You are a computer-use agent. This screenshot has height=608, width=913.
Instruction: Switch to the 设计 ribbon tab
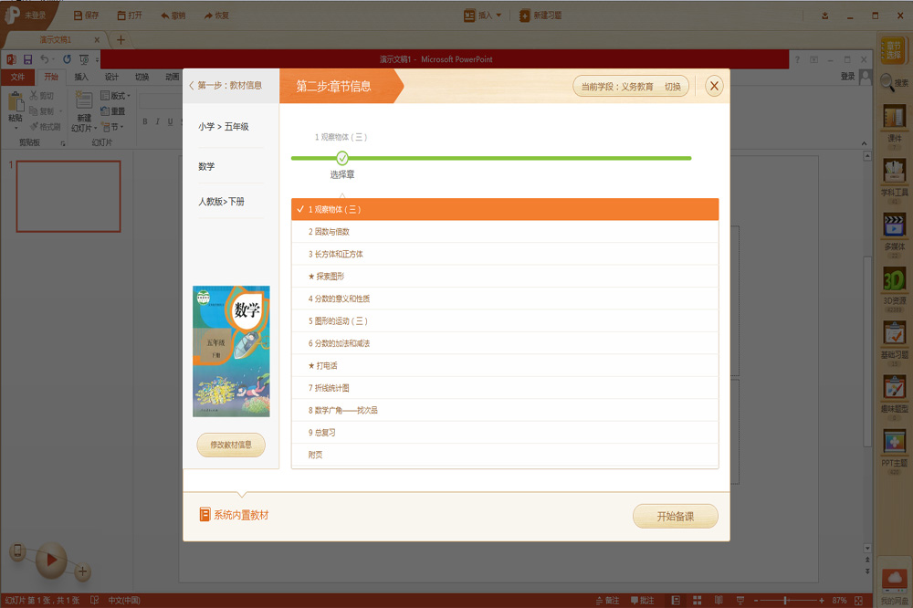[111, 77]
